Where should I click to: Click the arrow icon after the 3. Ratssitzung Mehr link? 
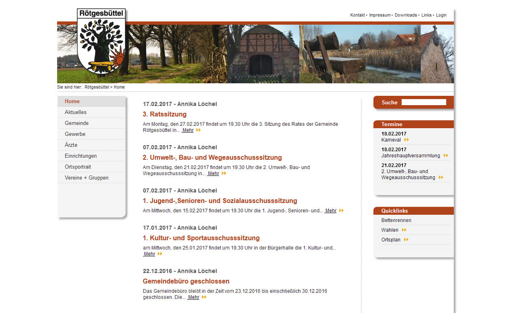click(x=198, y=130)
